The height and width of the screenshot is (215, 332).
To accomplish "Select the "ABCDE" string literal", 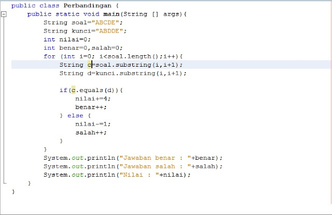I will point(105,22).
